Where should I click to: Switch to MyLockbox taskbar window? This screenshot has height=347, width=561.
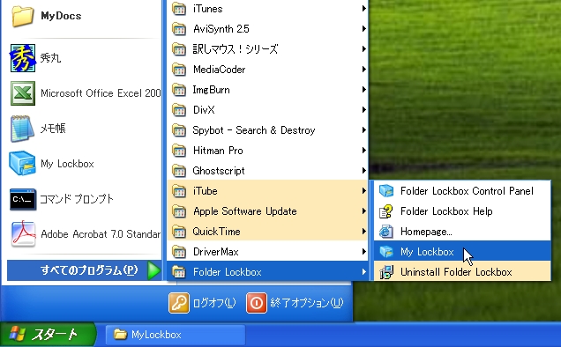point(176,335)
